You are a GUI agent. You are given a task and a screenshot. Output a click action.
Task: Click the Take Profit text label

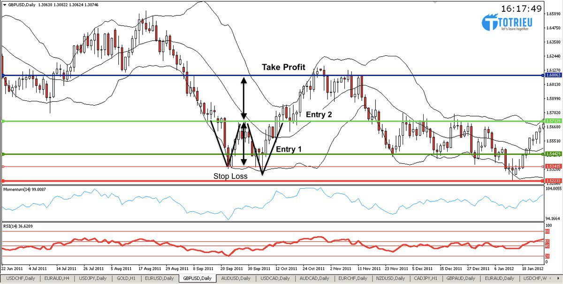(283, 67)
